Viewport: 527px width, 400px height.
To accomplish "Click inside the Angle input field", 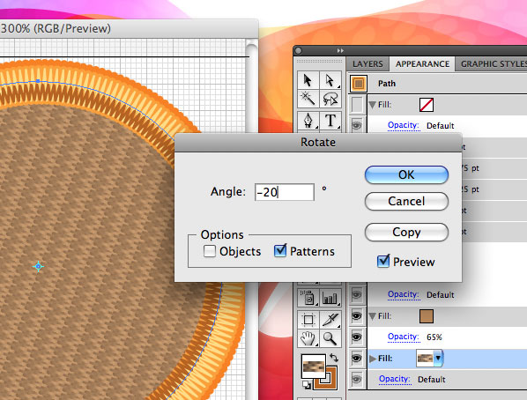I will 285,192.
